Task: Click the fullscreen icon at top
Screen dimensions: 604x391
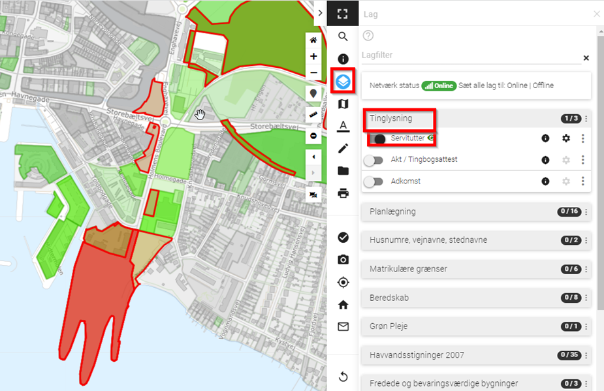Action: pos(343,14)
